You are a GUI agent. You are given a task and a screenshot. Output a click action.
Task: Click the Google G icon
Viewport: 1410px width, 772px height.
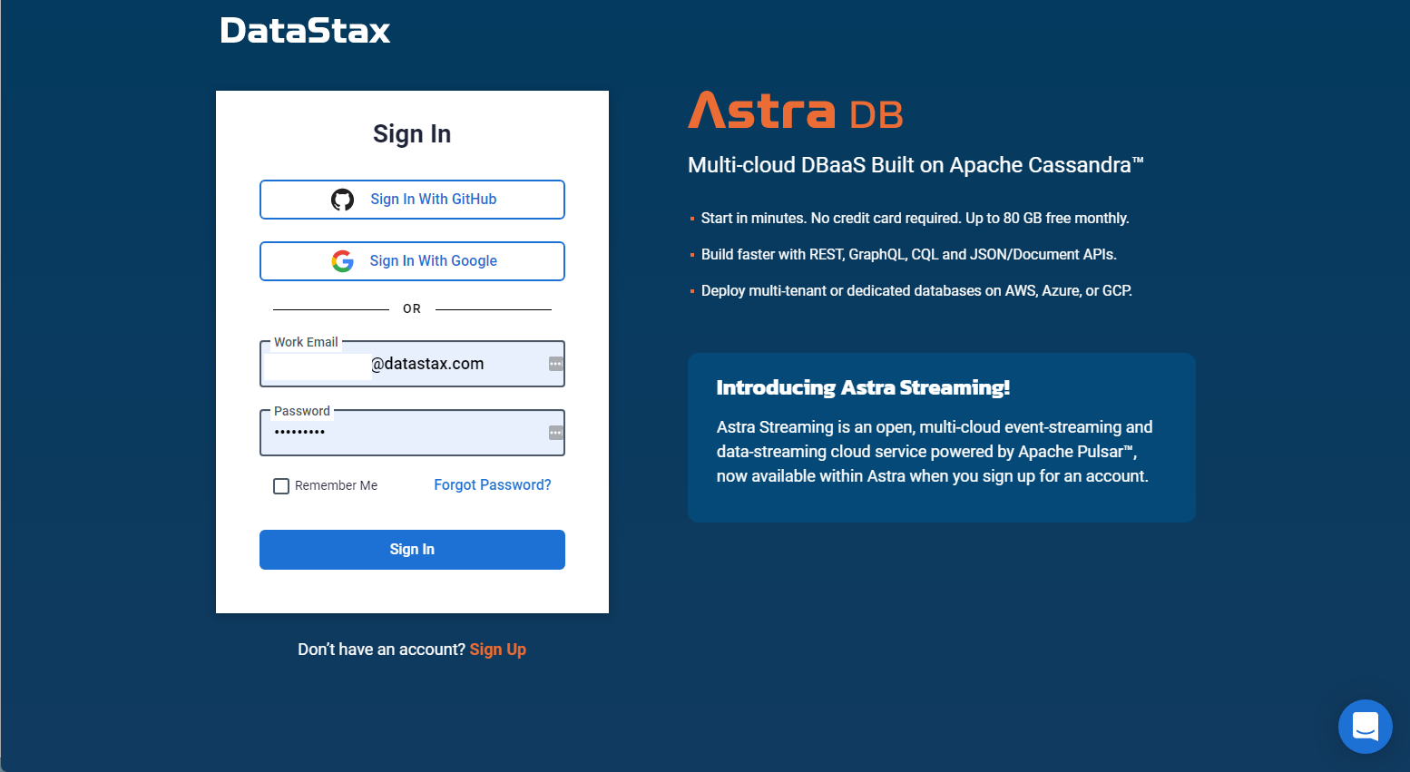[342, 261]
